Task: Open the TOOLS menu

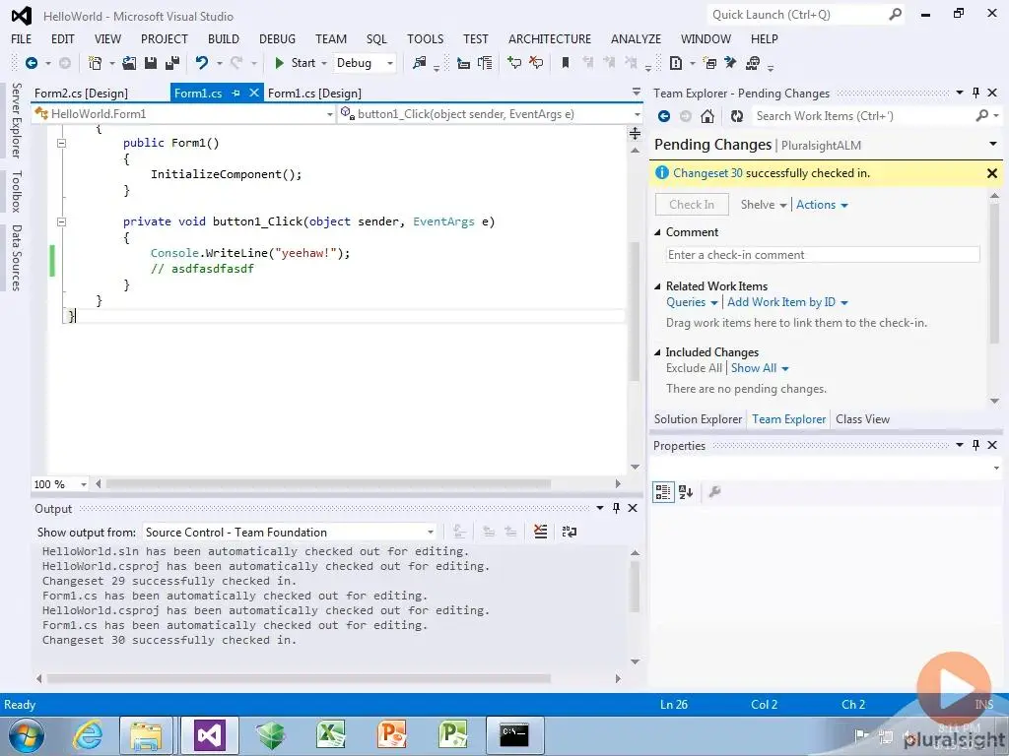Action: click(x=426, y=39)
